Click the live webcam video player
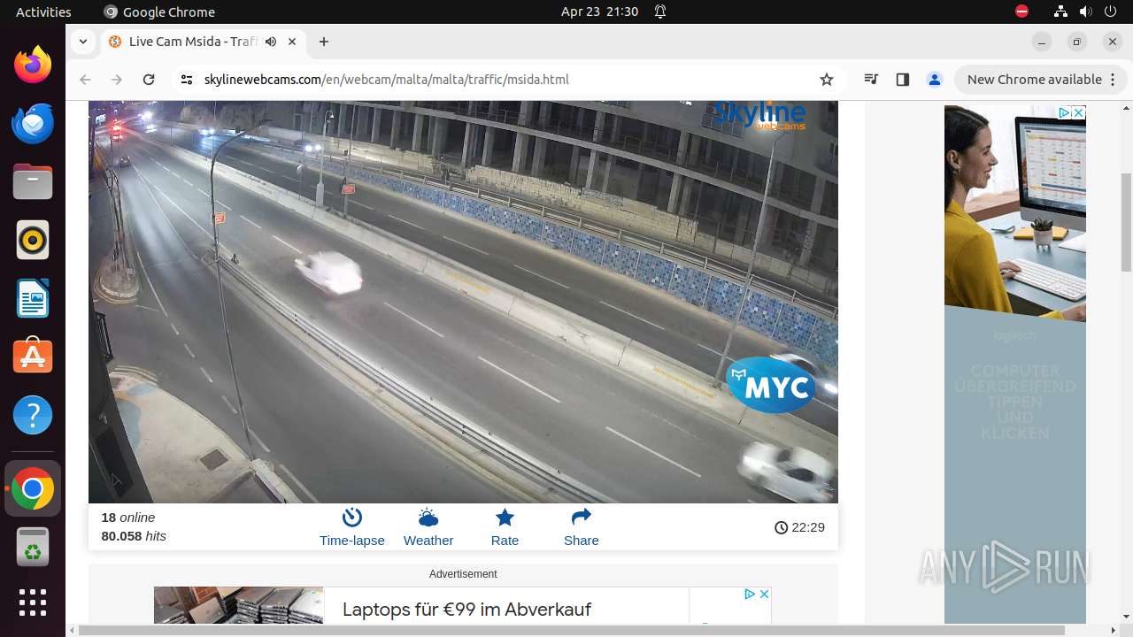This screenshot has height=637, width=1133. coord(463,302)
